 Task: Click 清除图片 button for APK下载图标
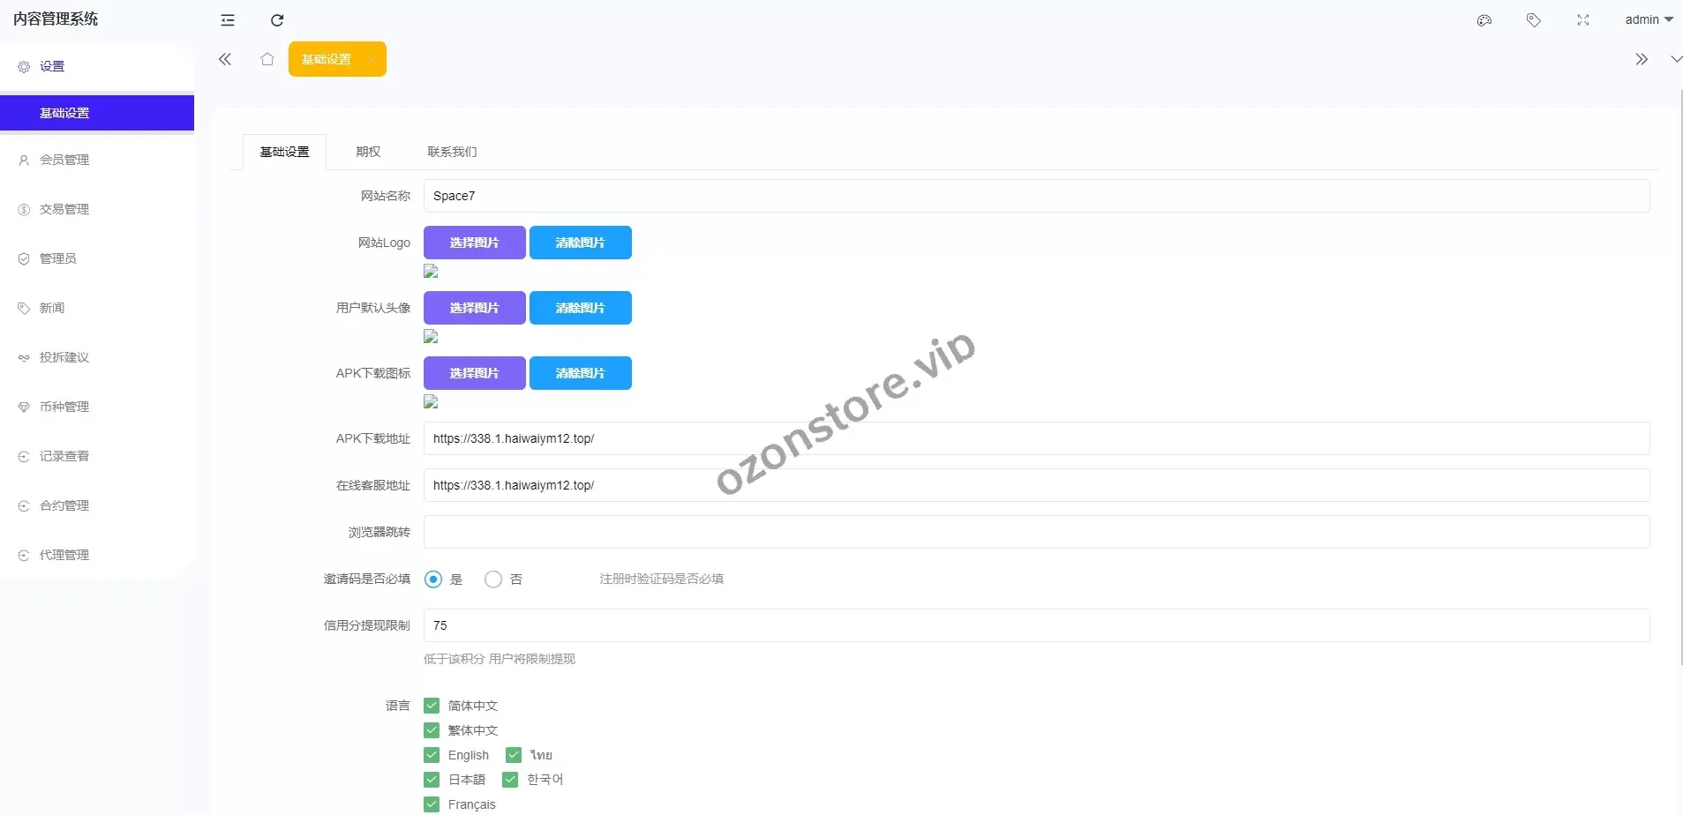[x=580, y=373]
